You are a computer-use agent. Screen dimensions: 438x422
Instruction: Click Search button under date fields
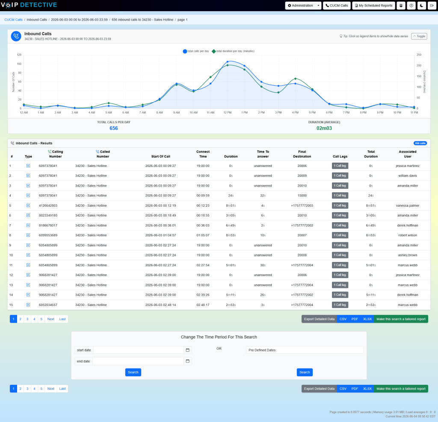pos(133,372)
